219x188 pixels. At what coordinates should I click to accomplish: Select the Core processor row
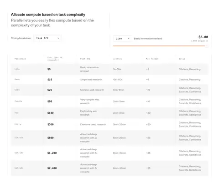(x=109, y=90)
